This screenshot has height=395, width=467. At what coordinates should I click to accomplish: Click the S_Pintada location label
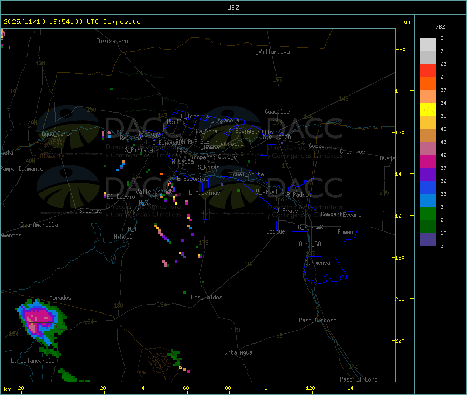pyautogui.click(x=139, y=150)
